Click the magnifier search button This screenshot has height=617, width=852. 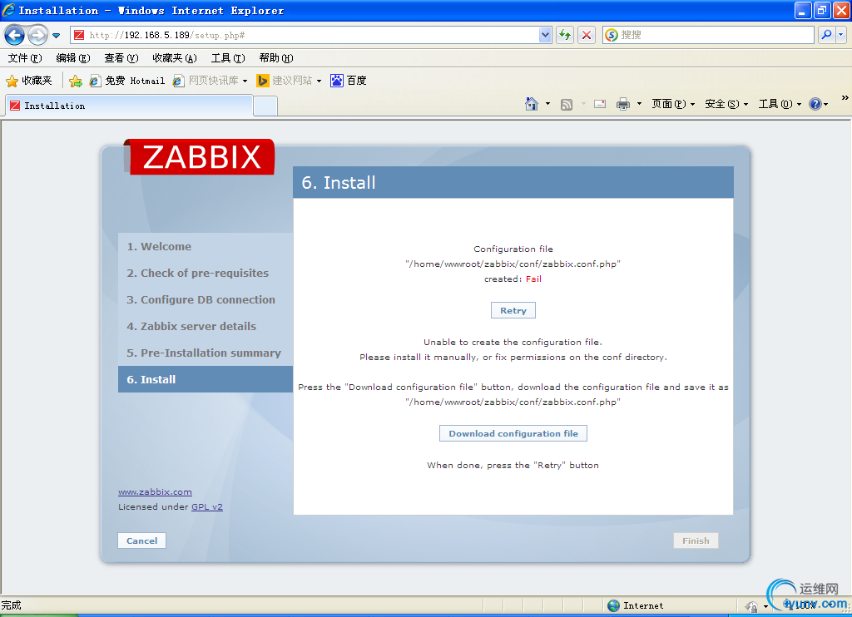[826, 35]
